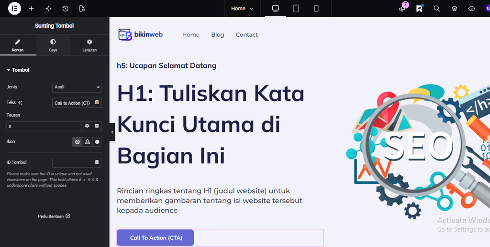Open the Structure layers icon
This screenshot has width=490, height=247.
[455, 9]
